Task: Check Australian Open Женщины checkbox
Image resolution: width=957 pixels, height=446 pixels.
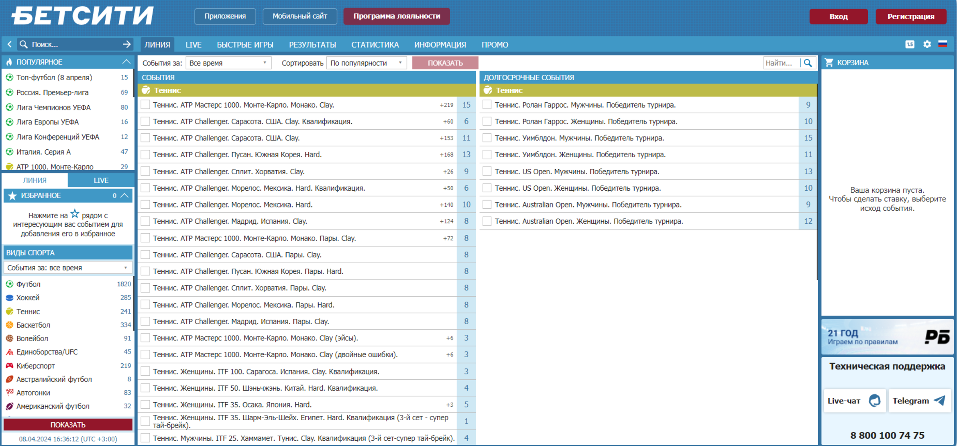Action: pos(487,221)
